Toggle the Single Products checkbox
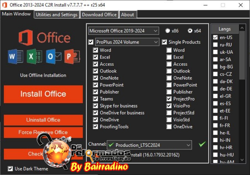The width and height of the screenshot is (250, 175). 164,42
